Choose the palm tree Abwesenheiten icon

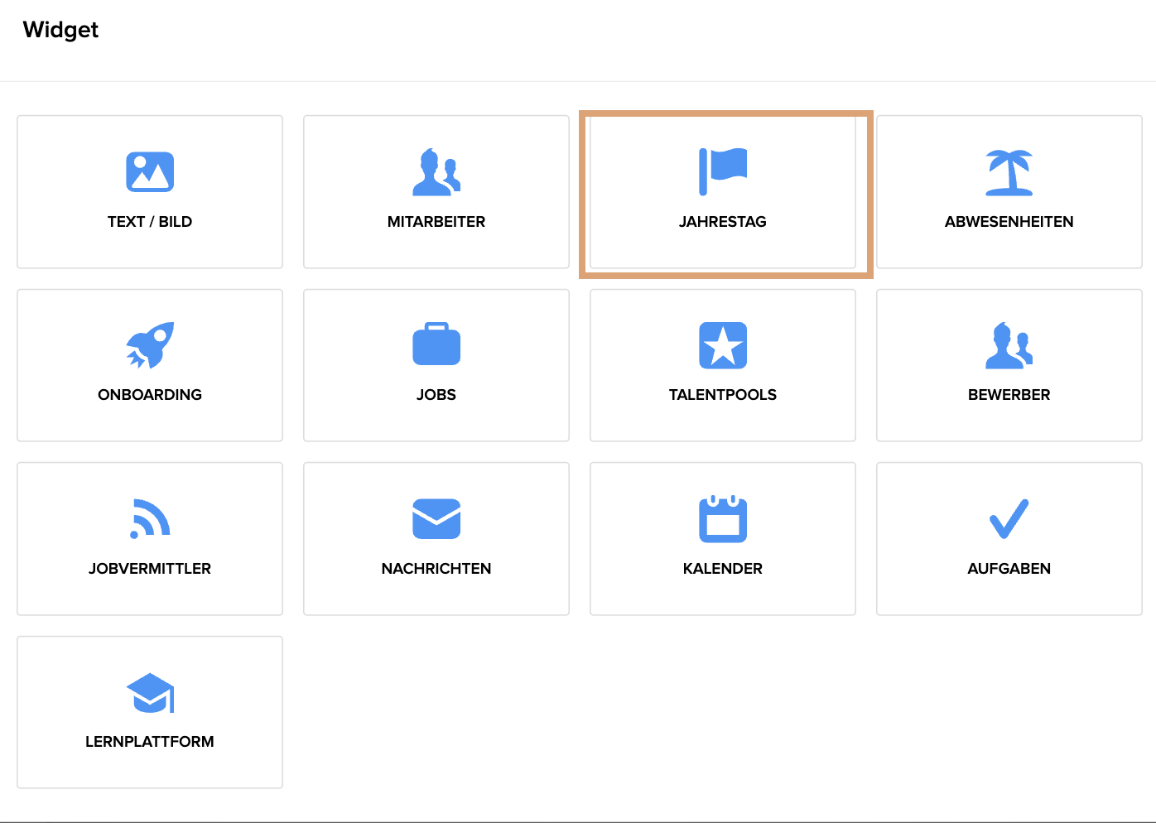coord(1009,172)
